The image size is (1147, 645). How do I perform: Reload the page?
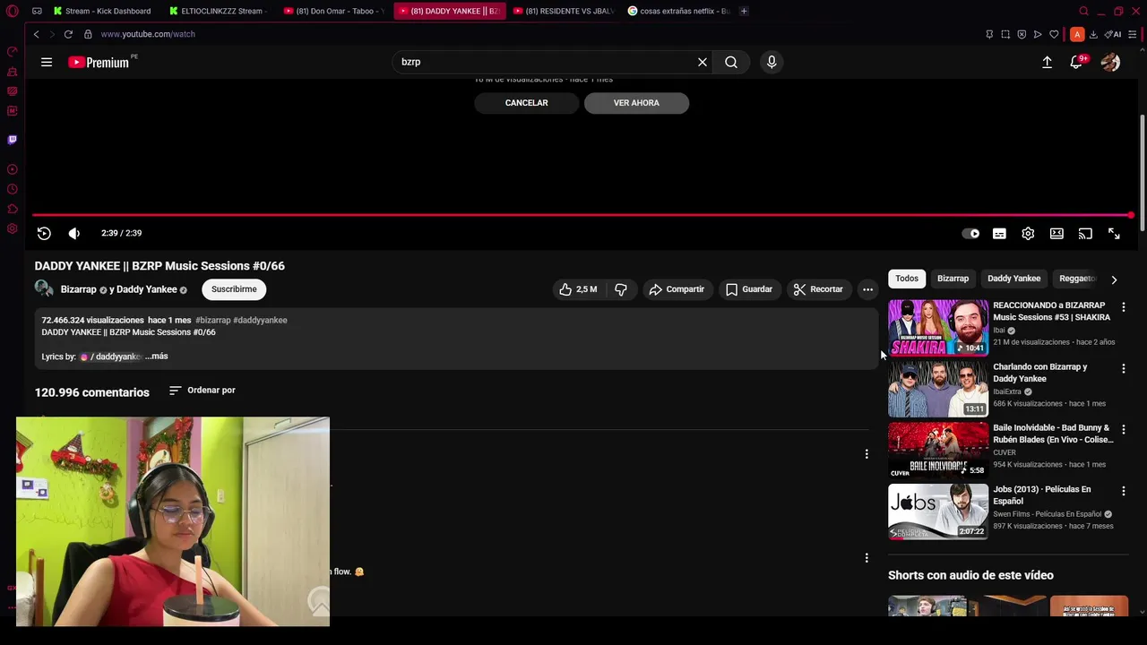68,34
